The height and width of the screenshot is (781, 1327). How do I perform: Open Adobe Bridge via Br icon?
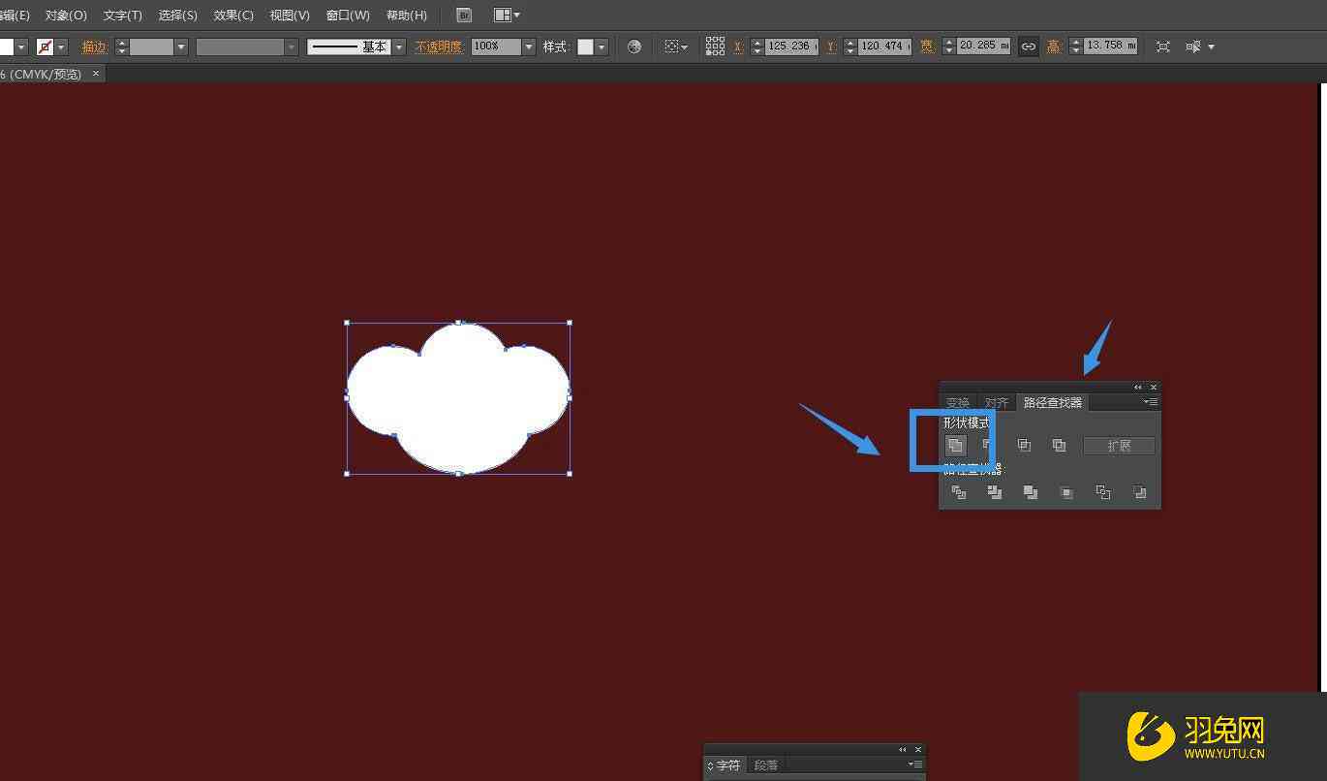[x=464, y=16]
